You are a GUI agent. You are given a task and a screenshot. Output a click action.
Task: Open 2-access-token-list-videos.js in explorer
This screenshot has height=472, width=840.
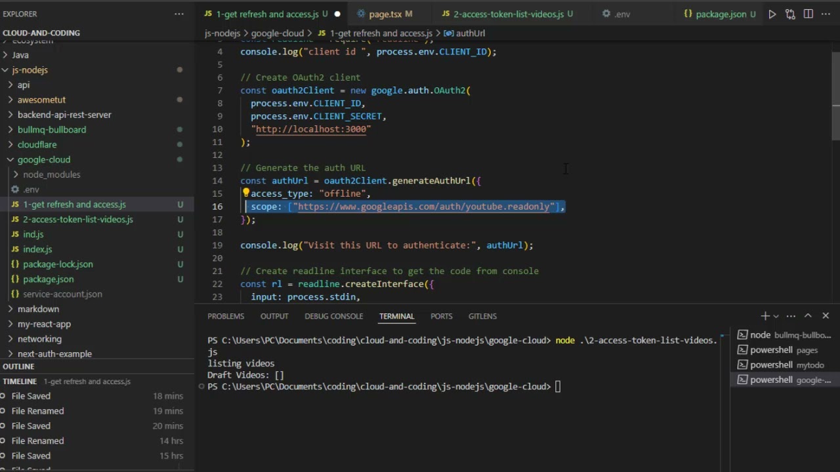[97, 220]
